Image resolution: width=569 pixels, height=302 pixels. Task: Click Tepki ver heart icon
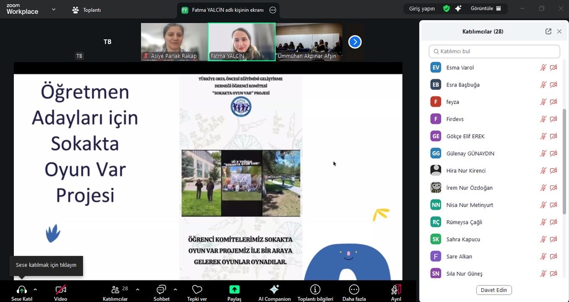pyautogui.click(x=197, y=290)
